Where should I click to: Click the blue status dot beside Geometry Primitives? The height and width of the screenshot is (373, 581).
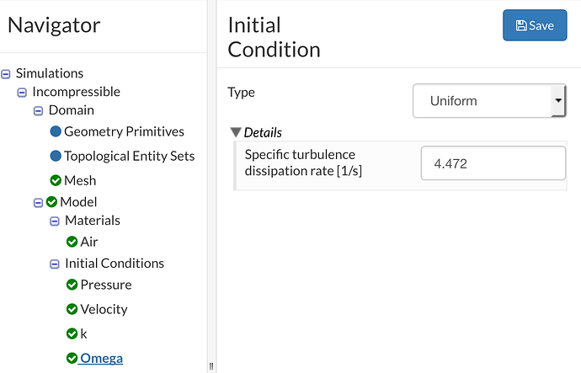(56, 131)
